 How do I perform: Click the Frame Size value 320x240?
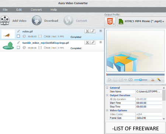149,118
